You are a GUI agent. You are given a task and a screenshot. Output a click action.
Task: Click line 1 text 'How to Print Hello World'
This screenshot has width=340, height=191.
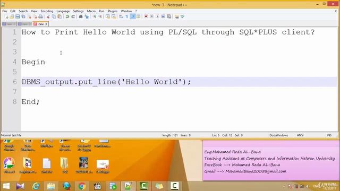click(78, 32)
